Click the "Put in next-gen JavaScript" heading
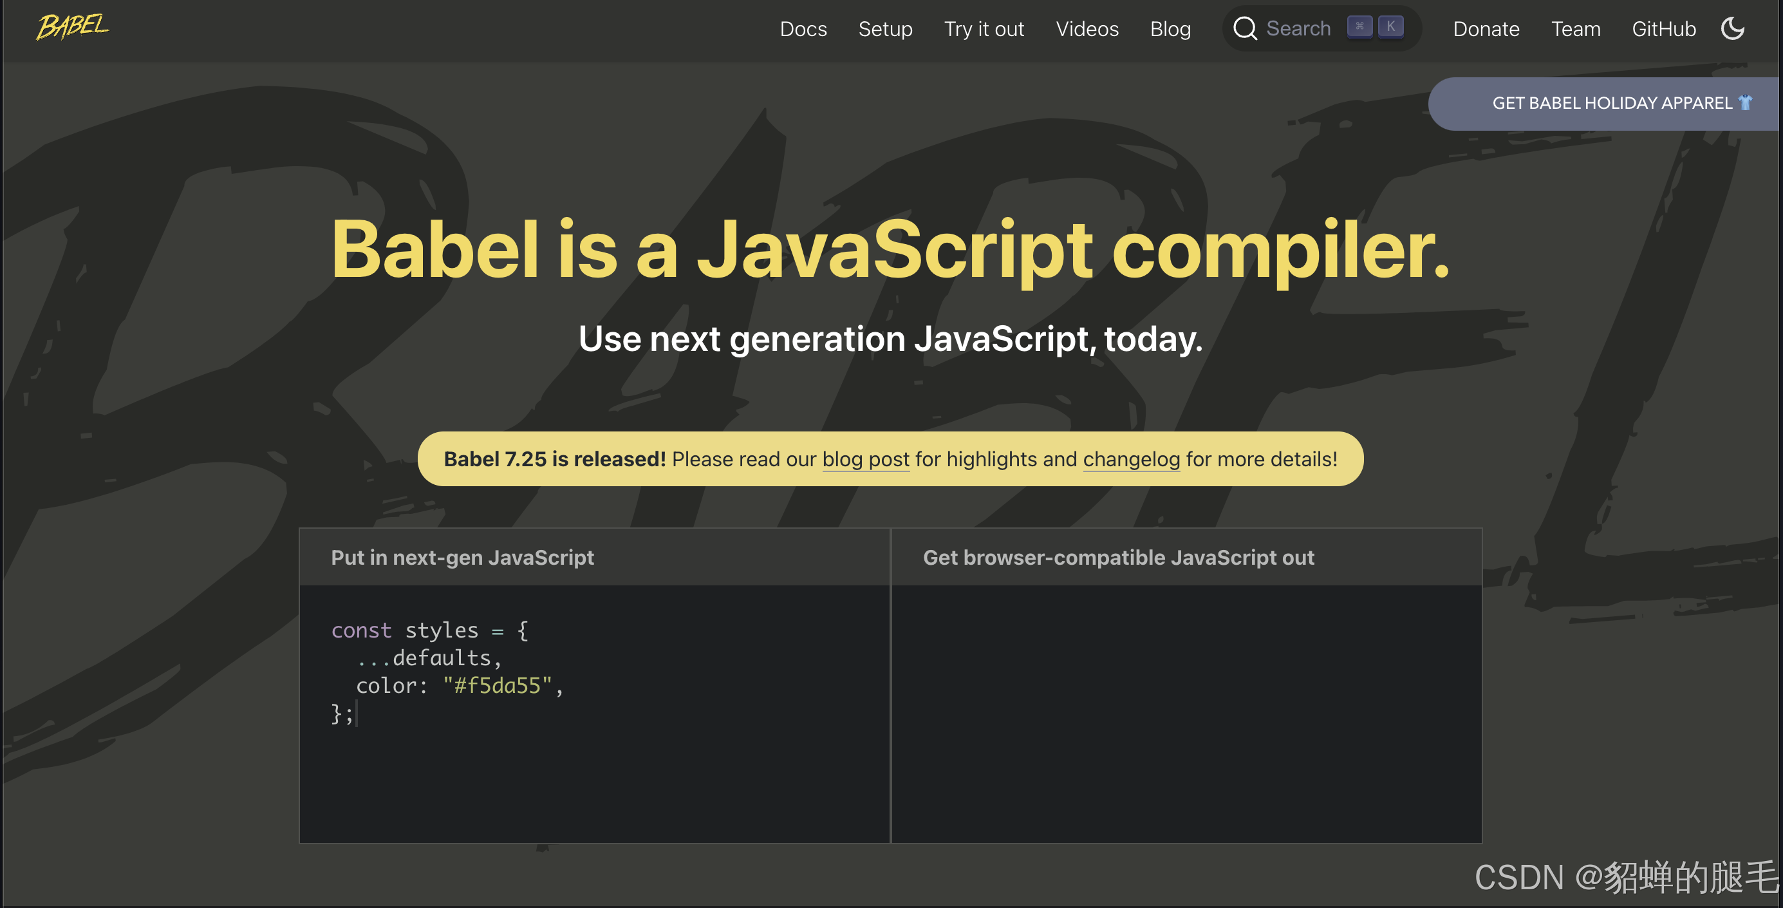 click(462, 558)
